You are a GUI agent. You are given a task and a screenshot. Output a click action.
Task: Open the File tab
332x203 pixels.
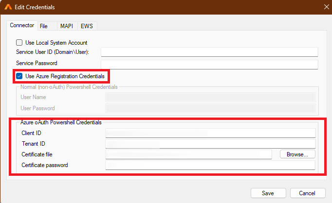pos(47,26)
